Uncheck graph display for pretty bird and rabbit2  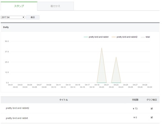pyautogui.click(x=152, y=109)
